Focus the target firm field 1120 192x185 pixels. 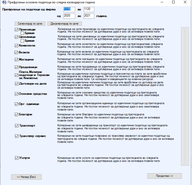(x=89, y=9)
